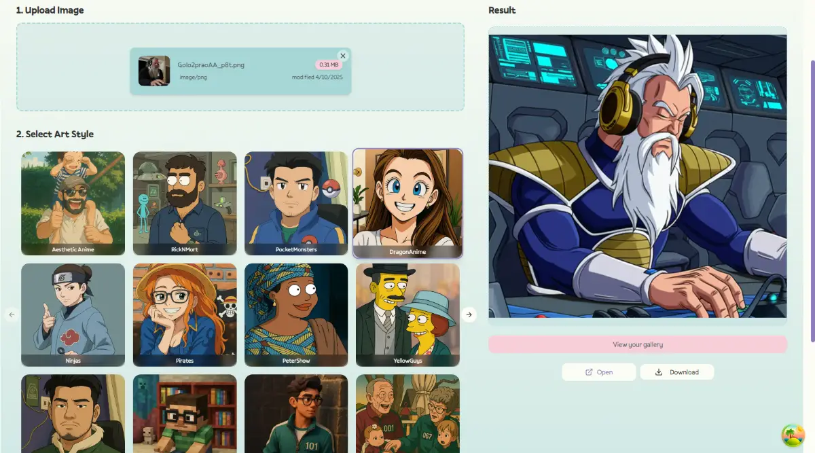Choose the YellowGuys art style

[407, 314]
